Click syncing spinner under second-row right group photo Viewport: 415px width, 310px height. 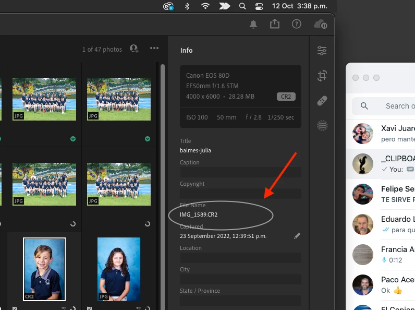(x=148, y=224)
